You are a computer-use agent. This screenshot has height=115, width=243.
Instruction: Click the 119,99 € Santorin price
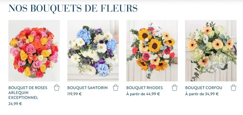point(75,94)
